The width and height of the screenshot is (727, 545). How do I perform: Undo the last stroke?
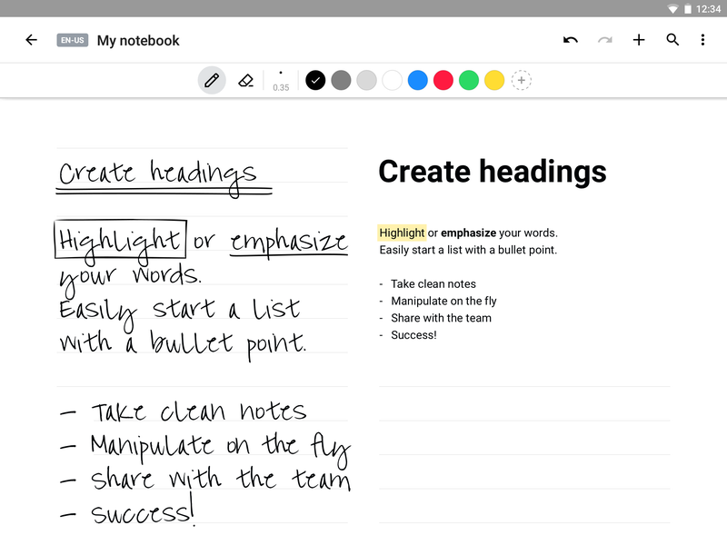coord(571,40)
